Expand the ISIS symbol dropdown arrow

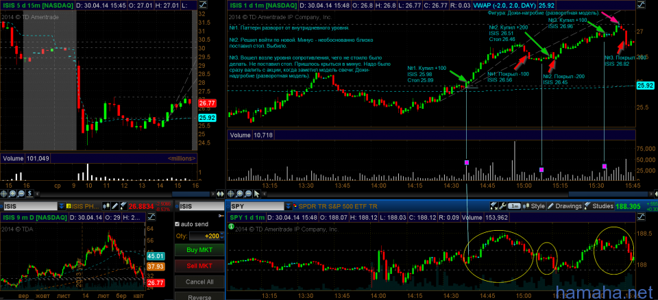(62, 206)
